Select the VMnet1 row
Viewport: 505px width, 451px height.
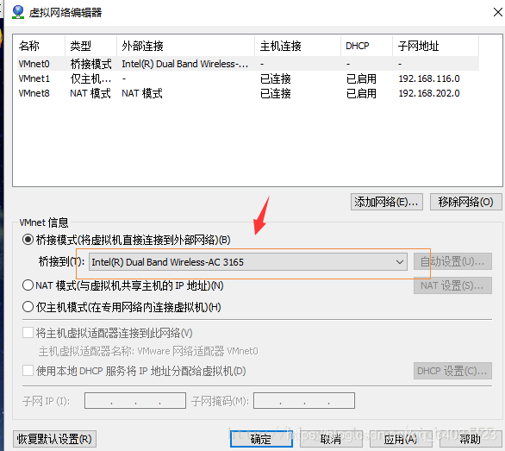pyautogui.click(x=248, y=78)
